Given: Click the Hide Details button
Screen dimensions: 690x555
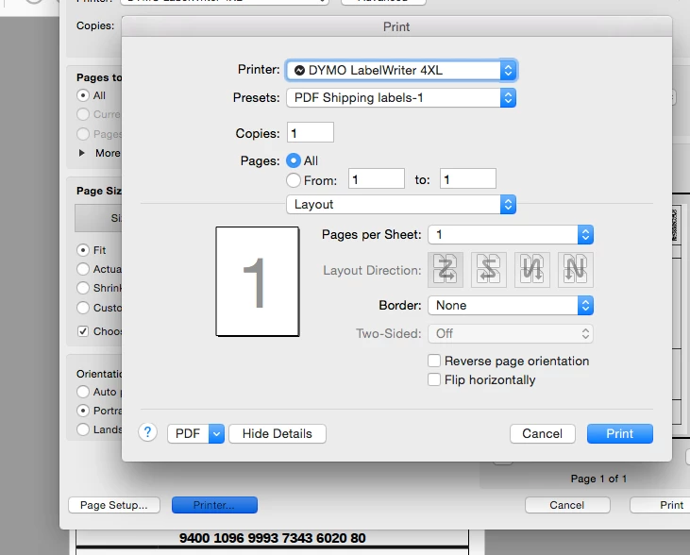Looking at the screenshot, I should click(278, 434).
